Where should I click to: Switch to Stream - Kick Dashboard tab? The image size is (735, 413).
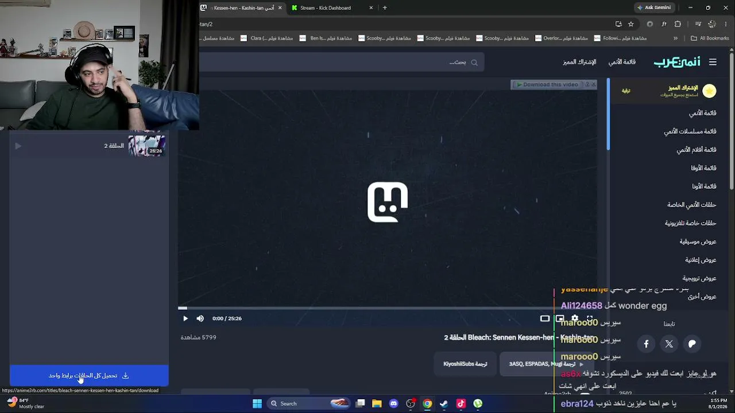pyautogui.click(x=326, y=8)
